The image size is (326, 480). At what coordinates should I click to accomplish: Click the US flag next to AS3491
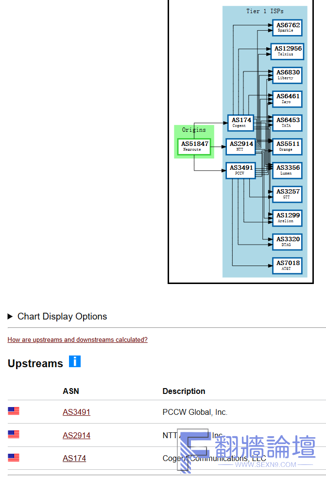tap(14, 411)
